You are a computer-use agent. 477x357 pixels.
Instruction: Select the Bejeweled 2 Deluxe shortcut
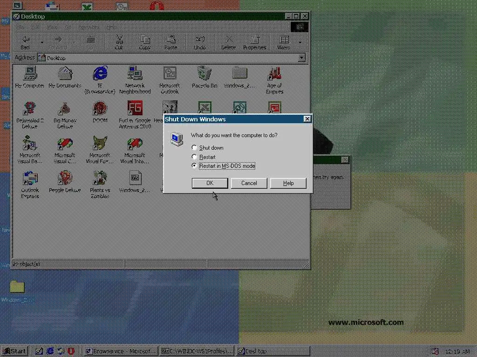click(x=30, y=115)
